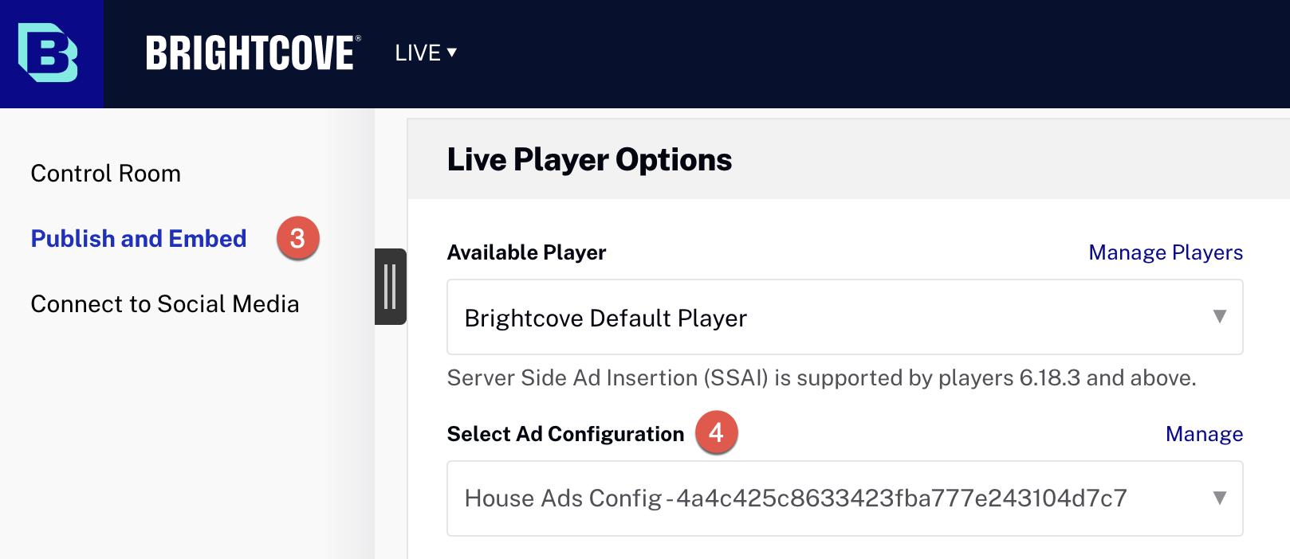Open the Manage Players link
1290x559 pixels.
[1166, 252]
